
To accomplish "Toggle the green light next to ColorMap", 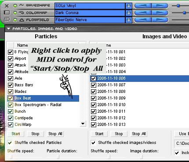I will point(15,13).
